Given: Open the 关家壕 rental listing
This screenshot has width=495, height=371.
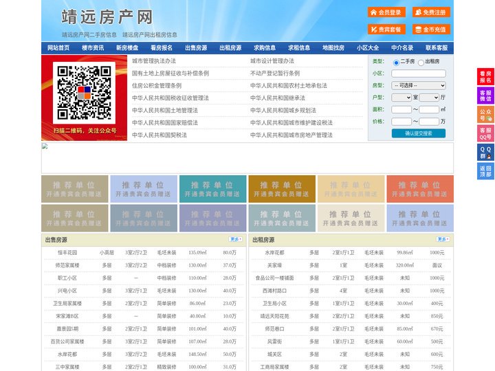Looking at the screenshot, I should (x=274, y=265).
